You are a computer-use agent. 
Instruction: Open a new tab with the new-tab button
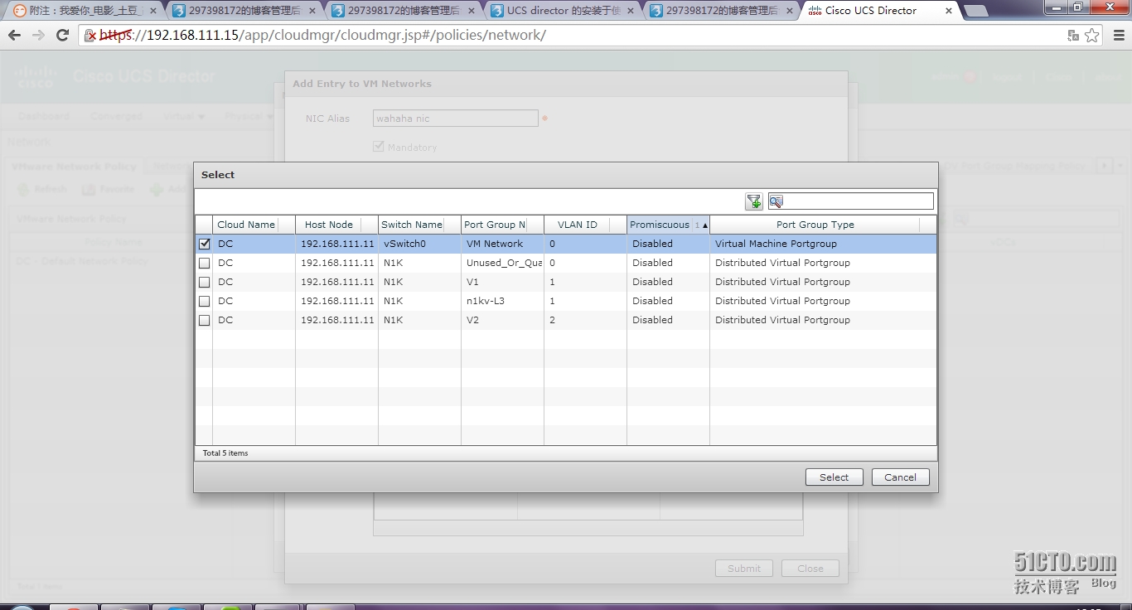pos(976,11)
